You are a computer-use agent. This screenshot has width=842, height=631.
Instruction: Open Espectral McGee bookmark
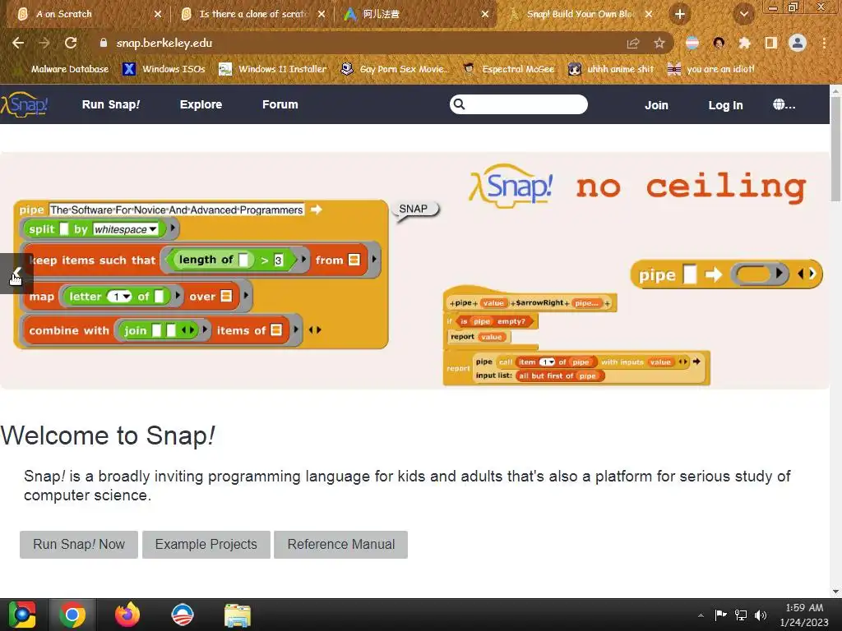509,69
